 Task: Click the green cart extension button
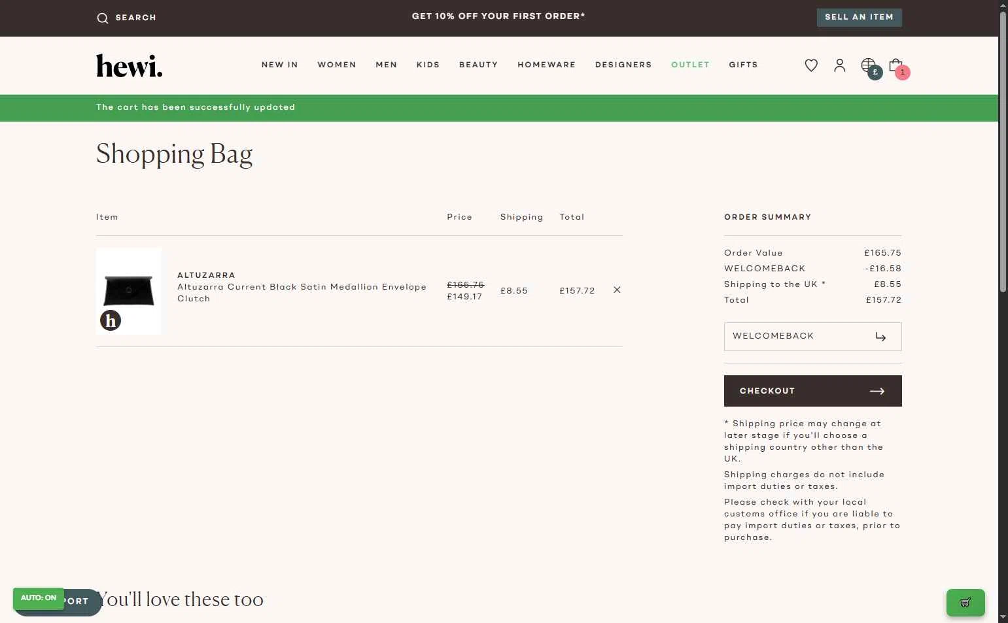point(965,603)
